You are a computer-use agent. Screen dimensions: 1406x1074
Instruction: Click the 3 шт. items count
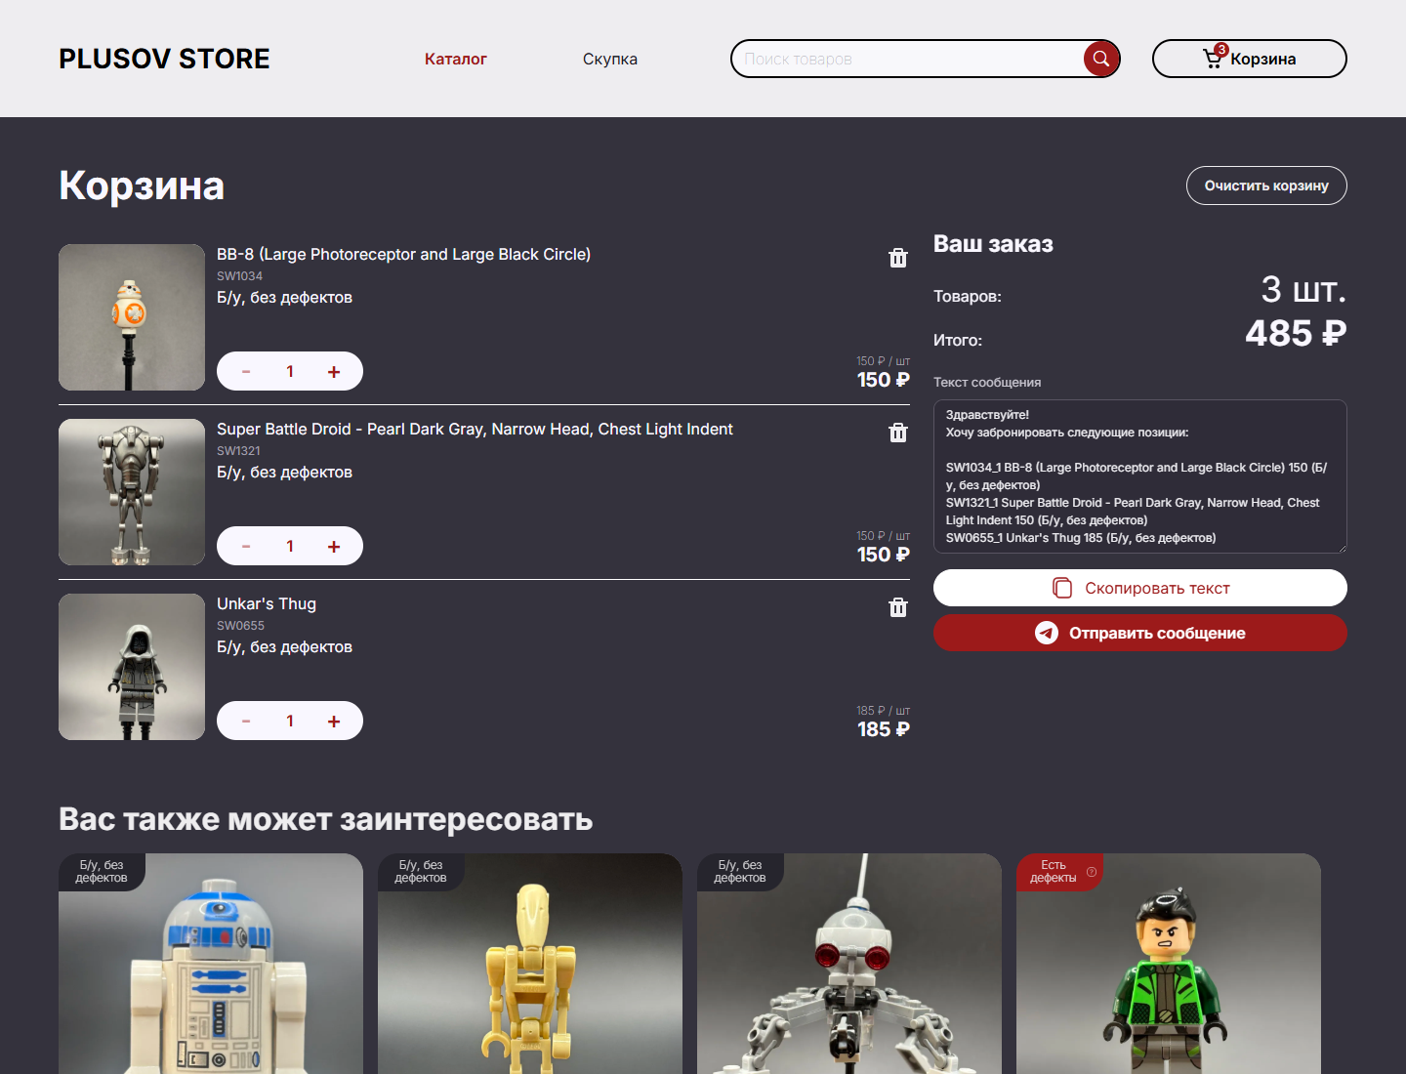[x=1303, y=289]
